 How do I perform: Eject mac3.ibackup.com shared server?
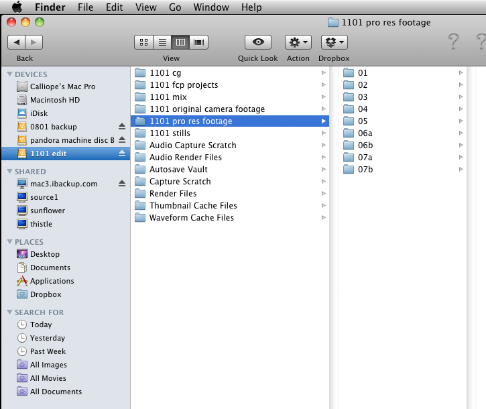[122, 184]
